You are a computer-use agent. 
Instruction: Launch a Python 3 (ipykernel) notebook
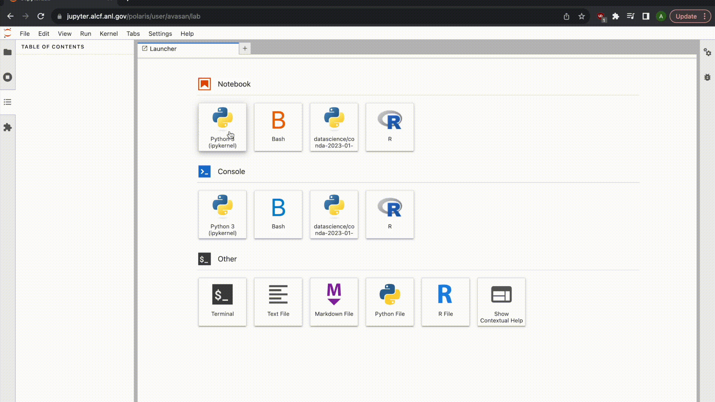(222, 127)
